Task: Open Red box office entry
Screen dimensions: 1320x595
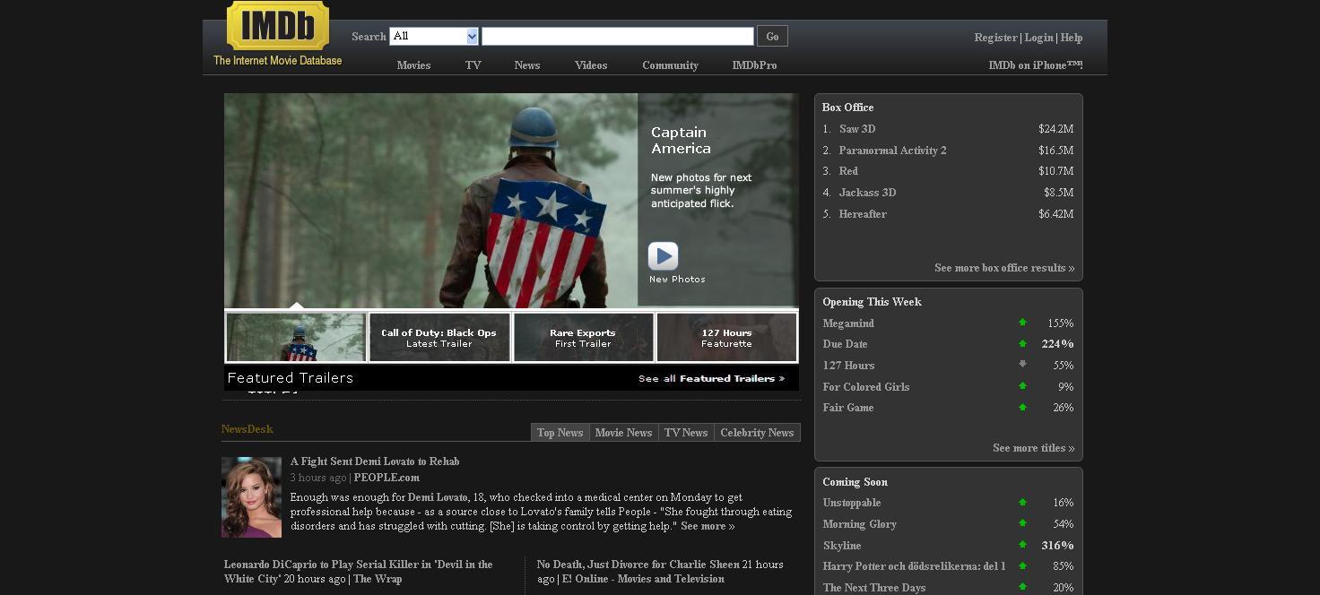Action: click(x=848, y=171)
